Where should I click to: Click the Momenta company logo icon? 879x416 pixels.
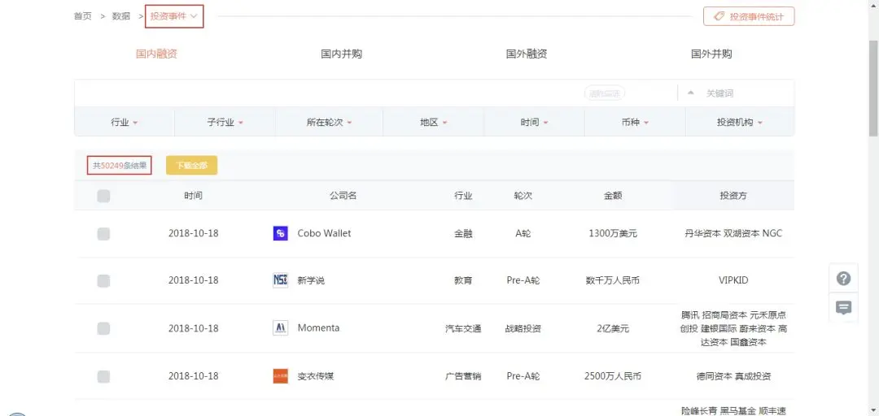click(x=280, y=328)
